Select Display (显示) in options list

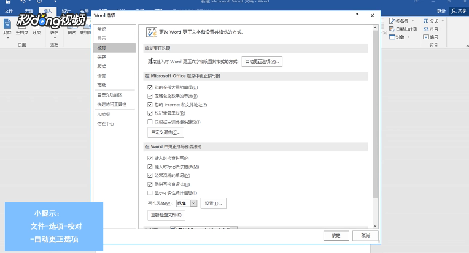pyautogui.click(x=115, y=38)
